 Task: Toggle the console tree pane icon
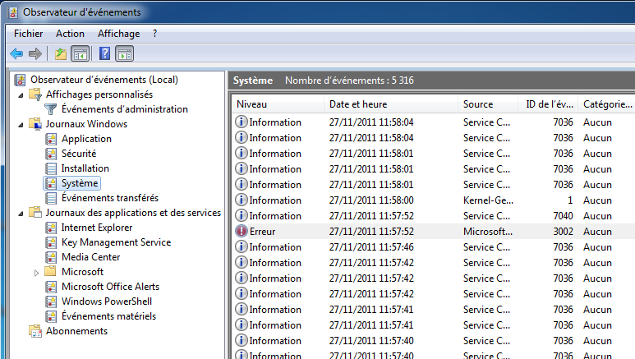click(80, 54)
